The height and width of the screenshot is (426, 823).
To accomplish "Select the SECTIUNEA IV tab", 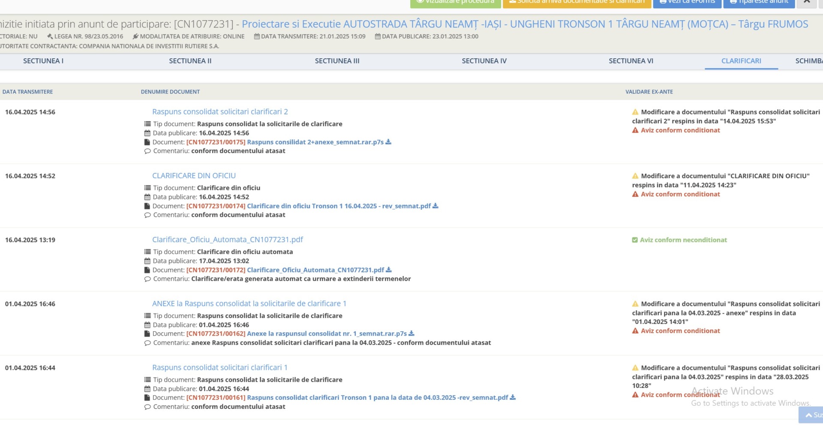I will pos(484,61).
